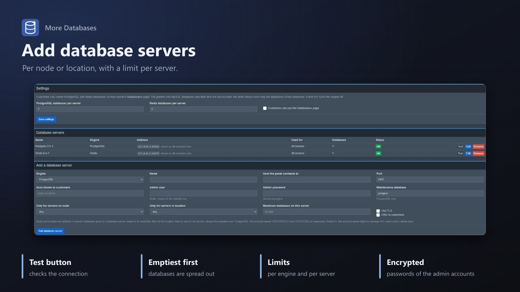Test the Redis EU-1 connection

point(460,153)
